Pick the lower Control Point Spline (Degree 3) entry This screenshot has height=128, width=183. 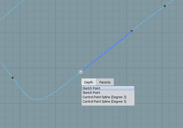[x=108, y=101]
